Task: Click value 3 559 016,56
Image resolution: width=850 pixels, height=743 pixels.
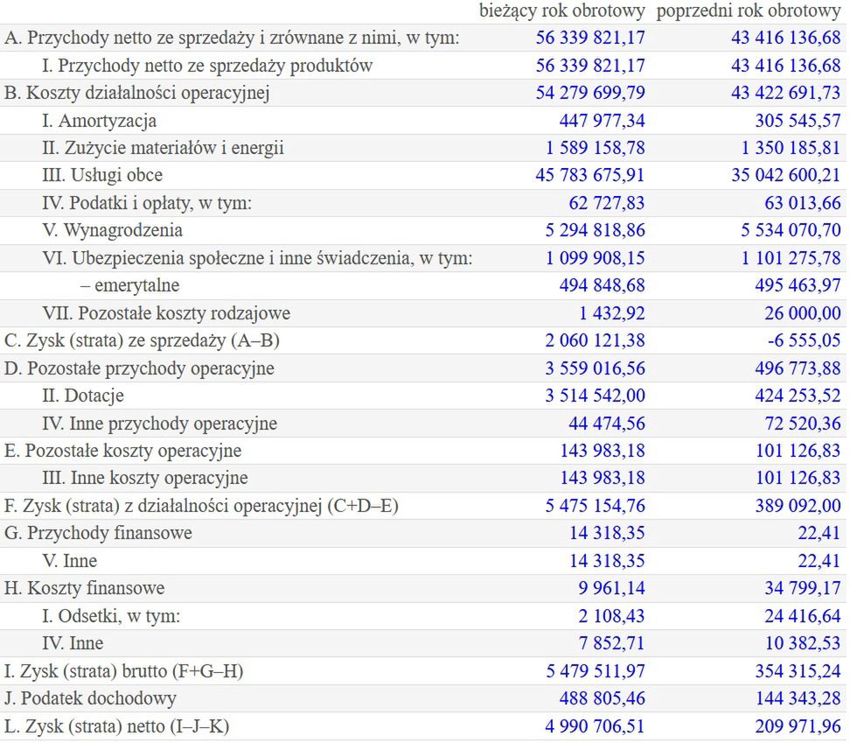Action: click(596, 368)
